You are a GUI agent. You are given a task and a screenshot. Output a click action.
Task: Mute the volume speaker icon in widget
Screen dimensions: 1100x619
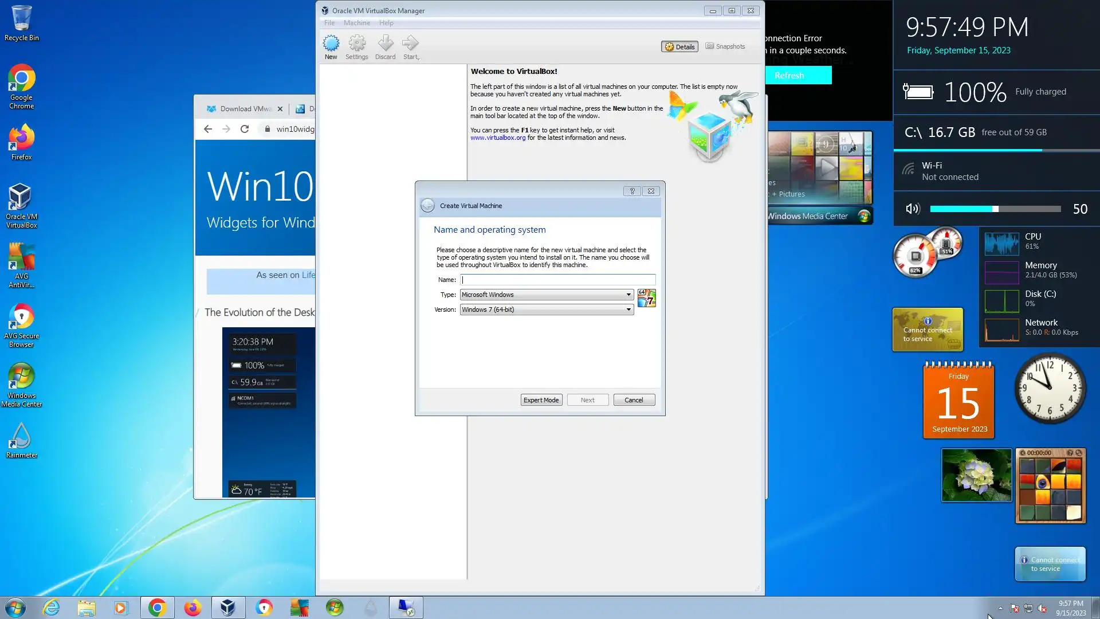pos(913,209)
